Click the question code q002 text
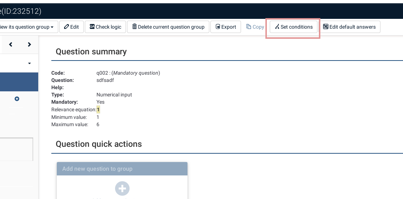The height and width of the screenshot is (199, 403). tap(102, 73)
